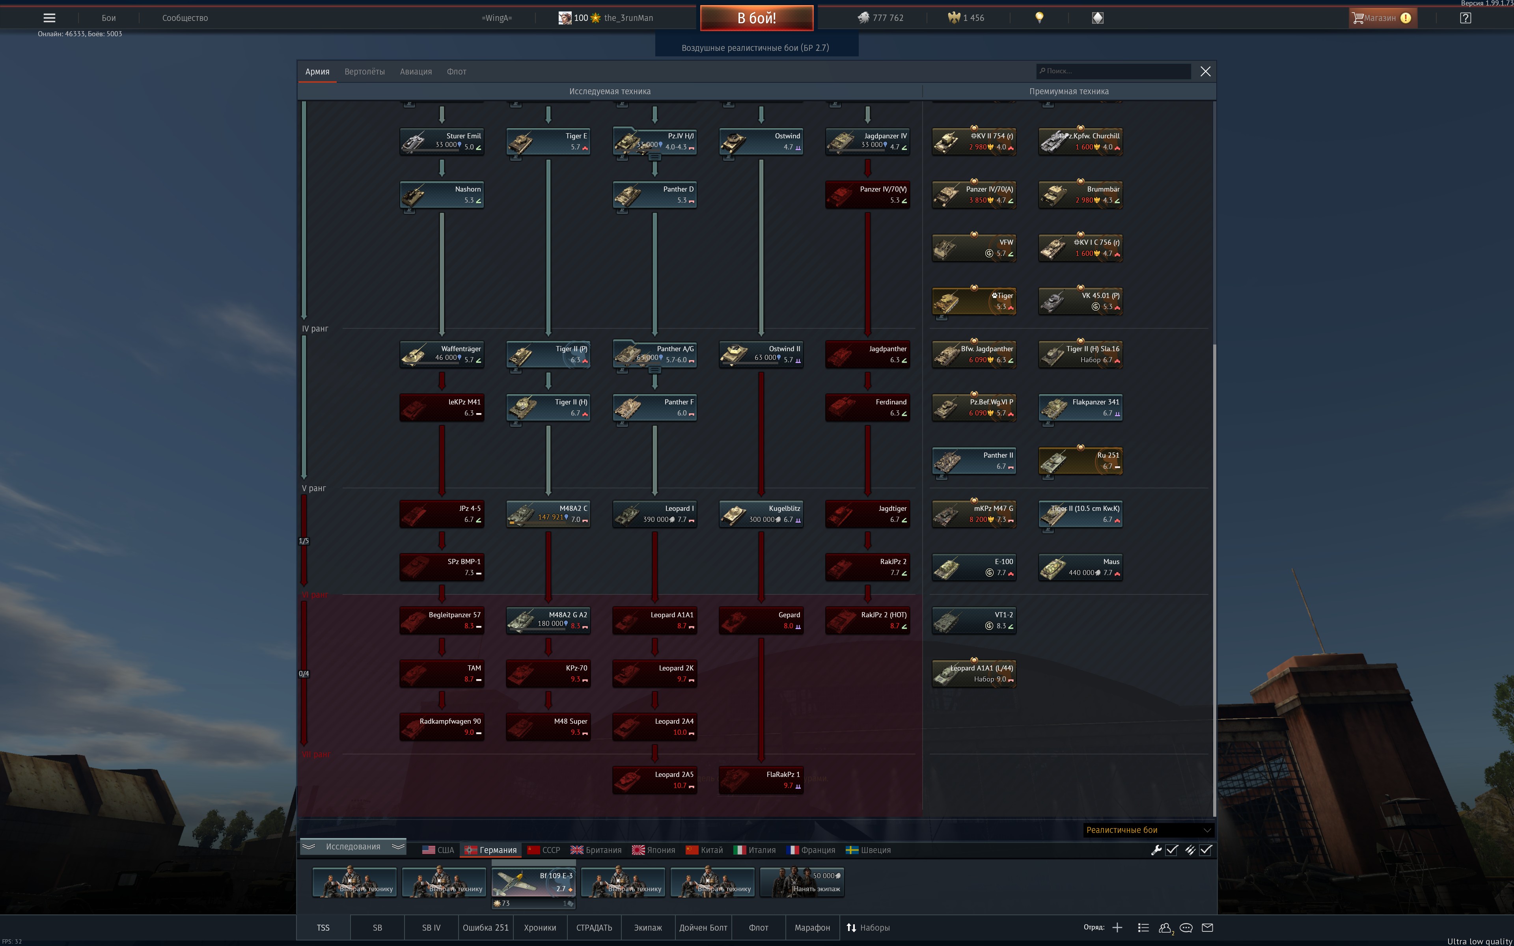Image resolution: width=1514 pixels, height=946 pixels.
Task: Open the Наборы presets switcher
Action: click(868, 927)
